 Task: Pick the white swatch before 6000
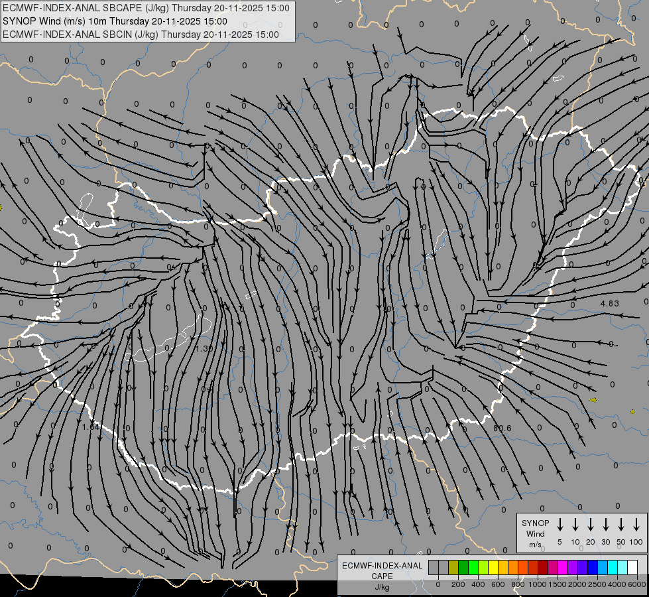point(632,567)
